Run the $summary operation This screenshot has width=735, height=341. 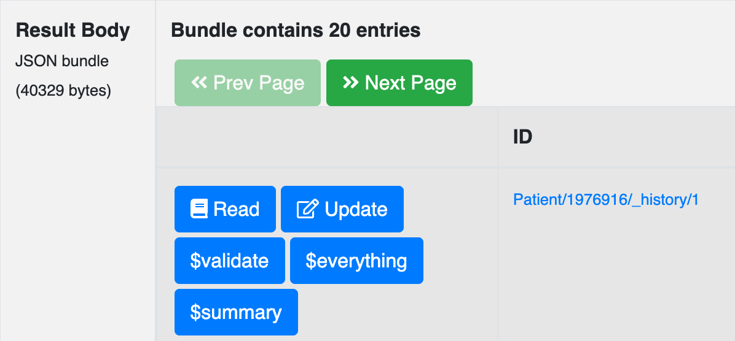[236, 312]
